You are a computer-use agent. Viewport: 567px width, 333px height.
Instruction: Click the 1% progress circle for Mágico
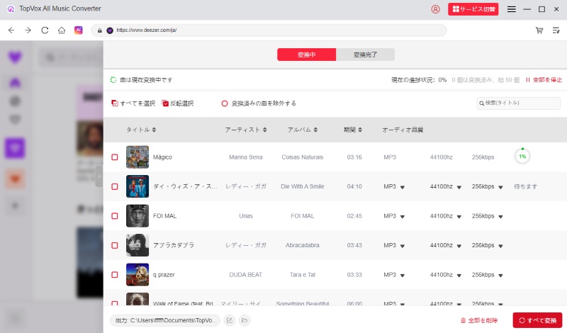[522, 156]
